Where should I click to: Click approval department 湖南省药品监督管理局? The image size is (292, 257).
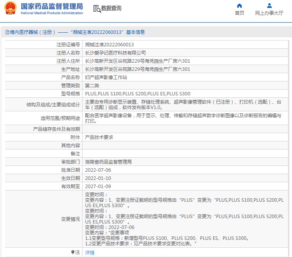(108, 162)
